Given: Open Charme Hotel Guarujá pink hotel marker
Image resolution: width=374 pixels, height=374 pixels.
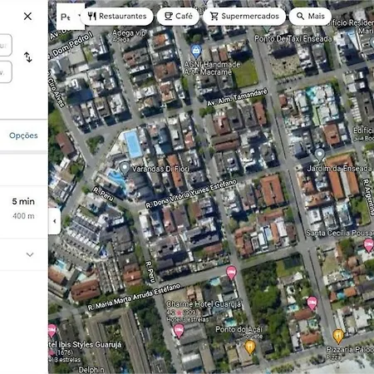Looking at the screenshot, I should pos(179,331).
